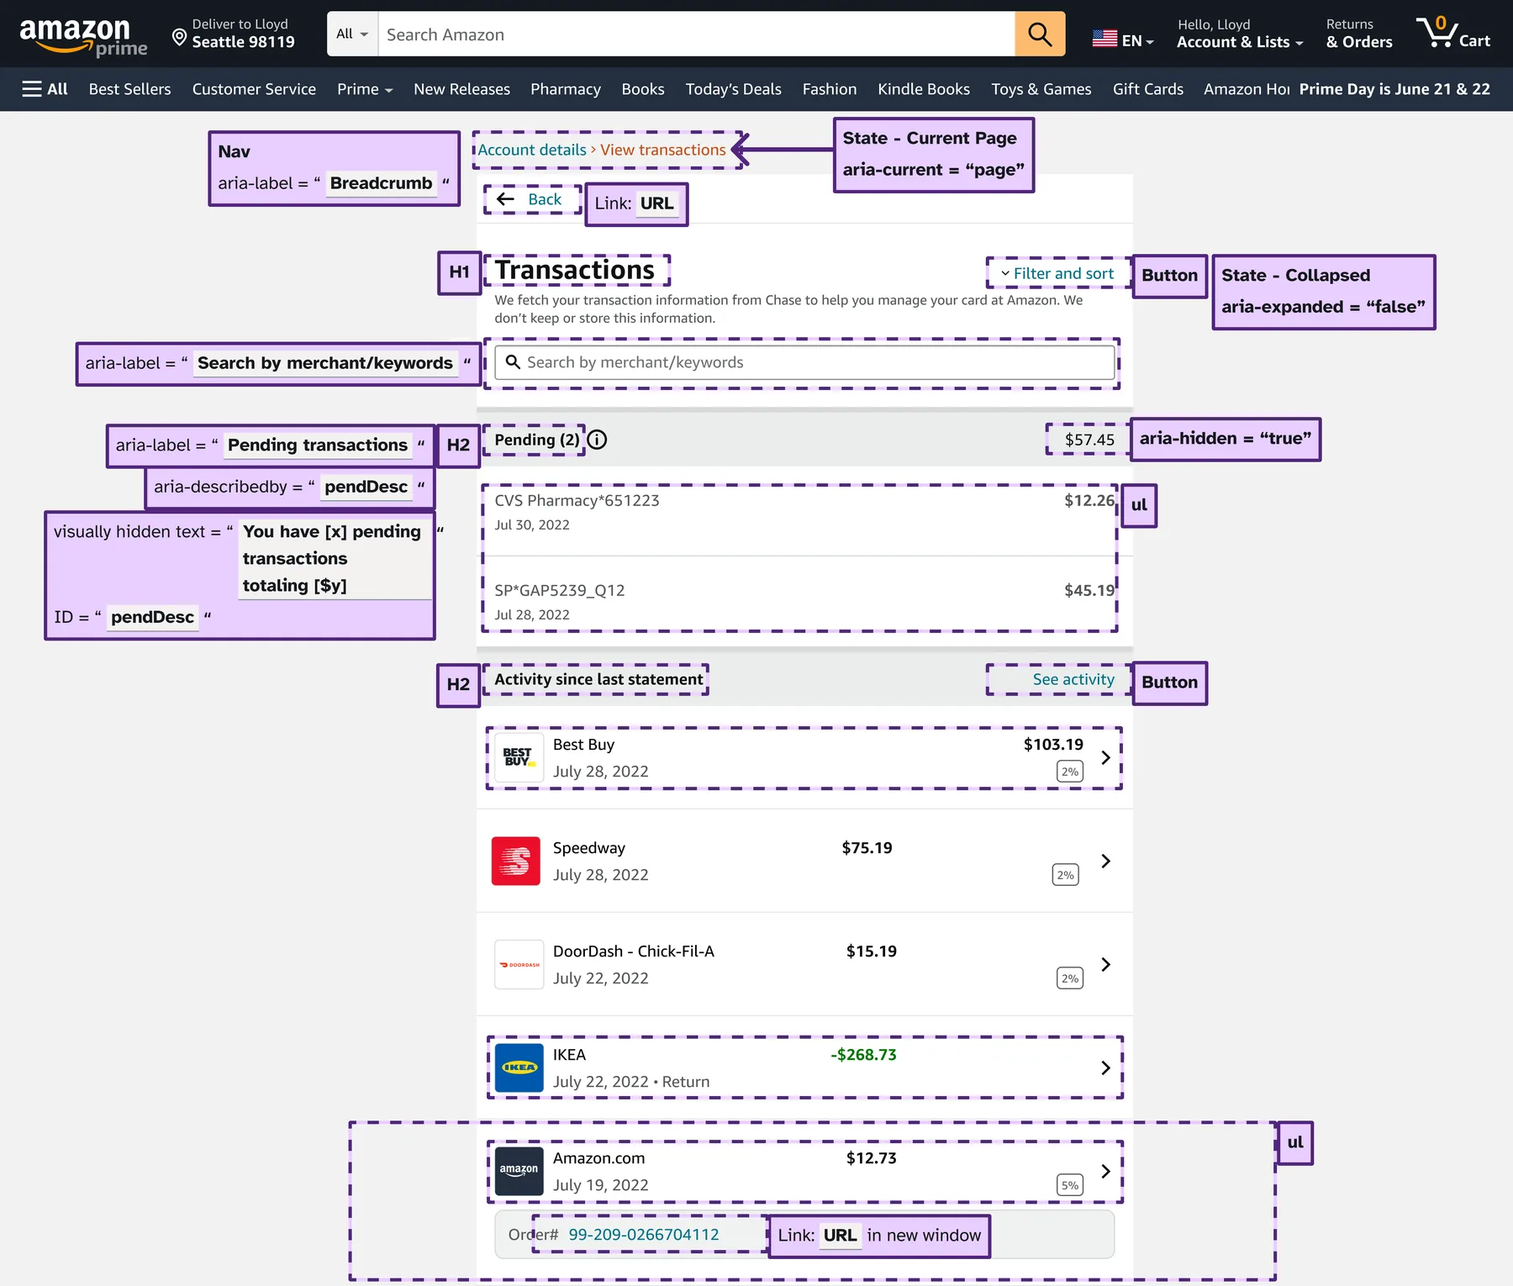Open IKEA return transaction chevron
Screen dimensions: 1513x1286
1105,1067
